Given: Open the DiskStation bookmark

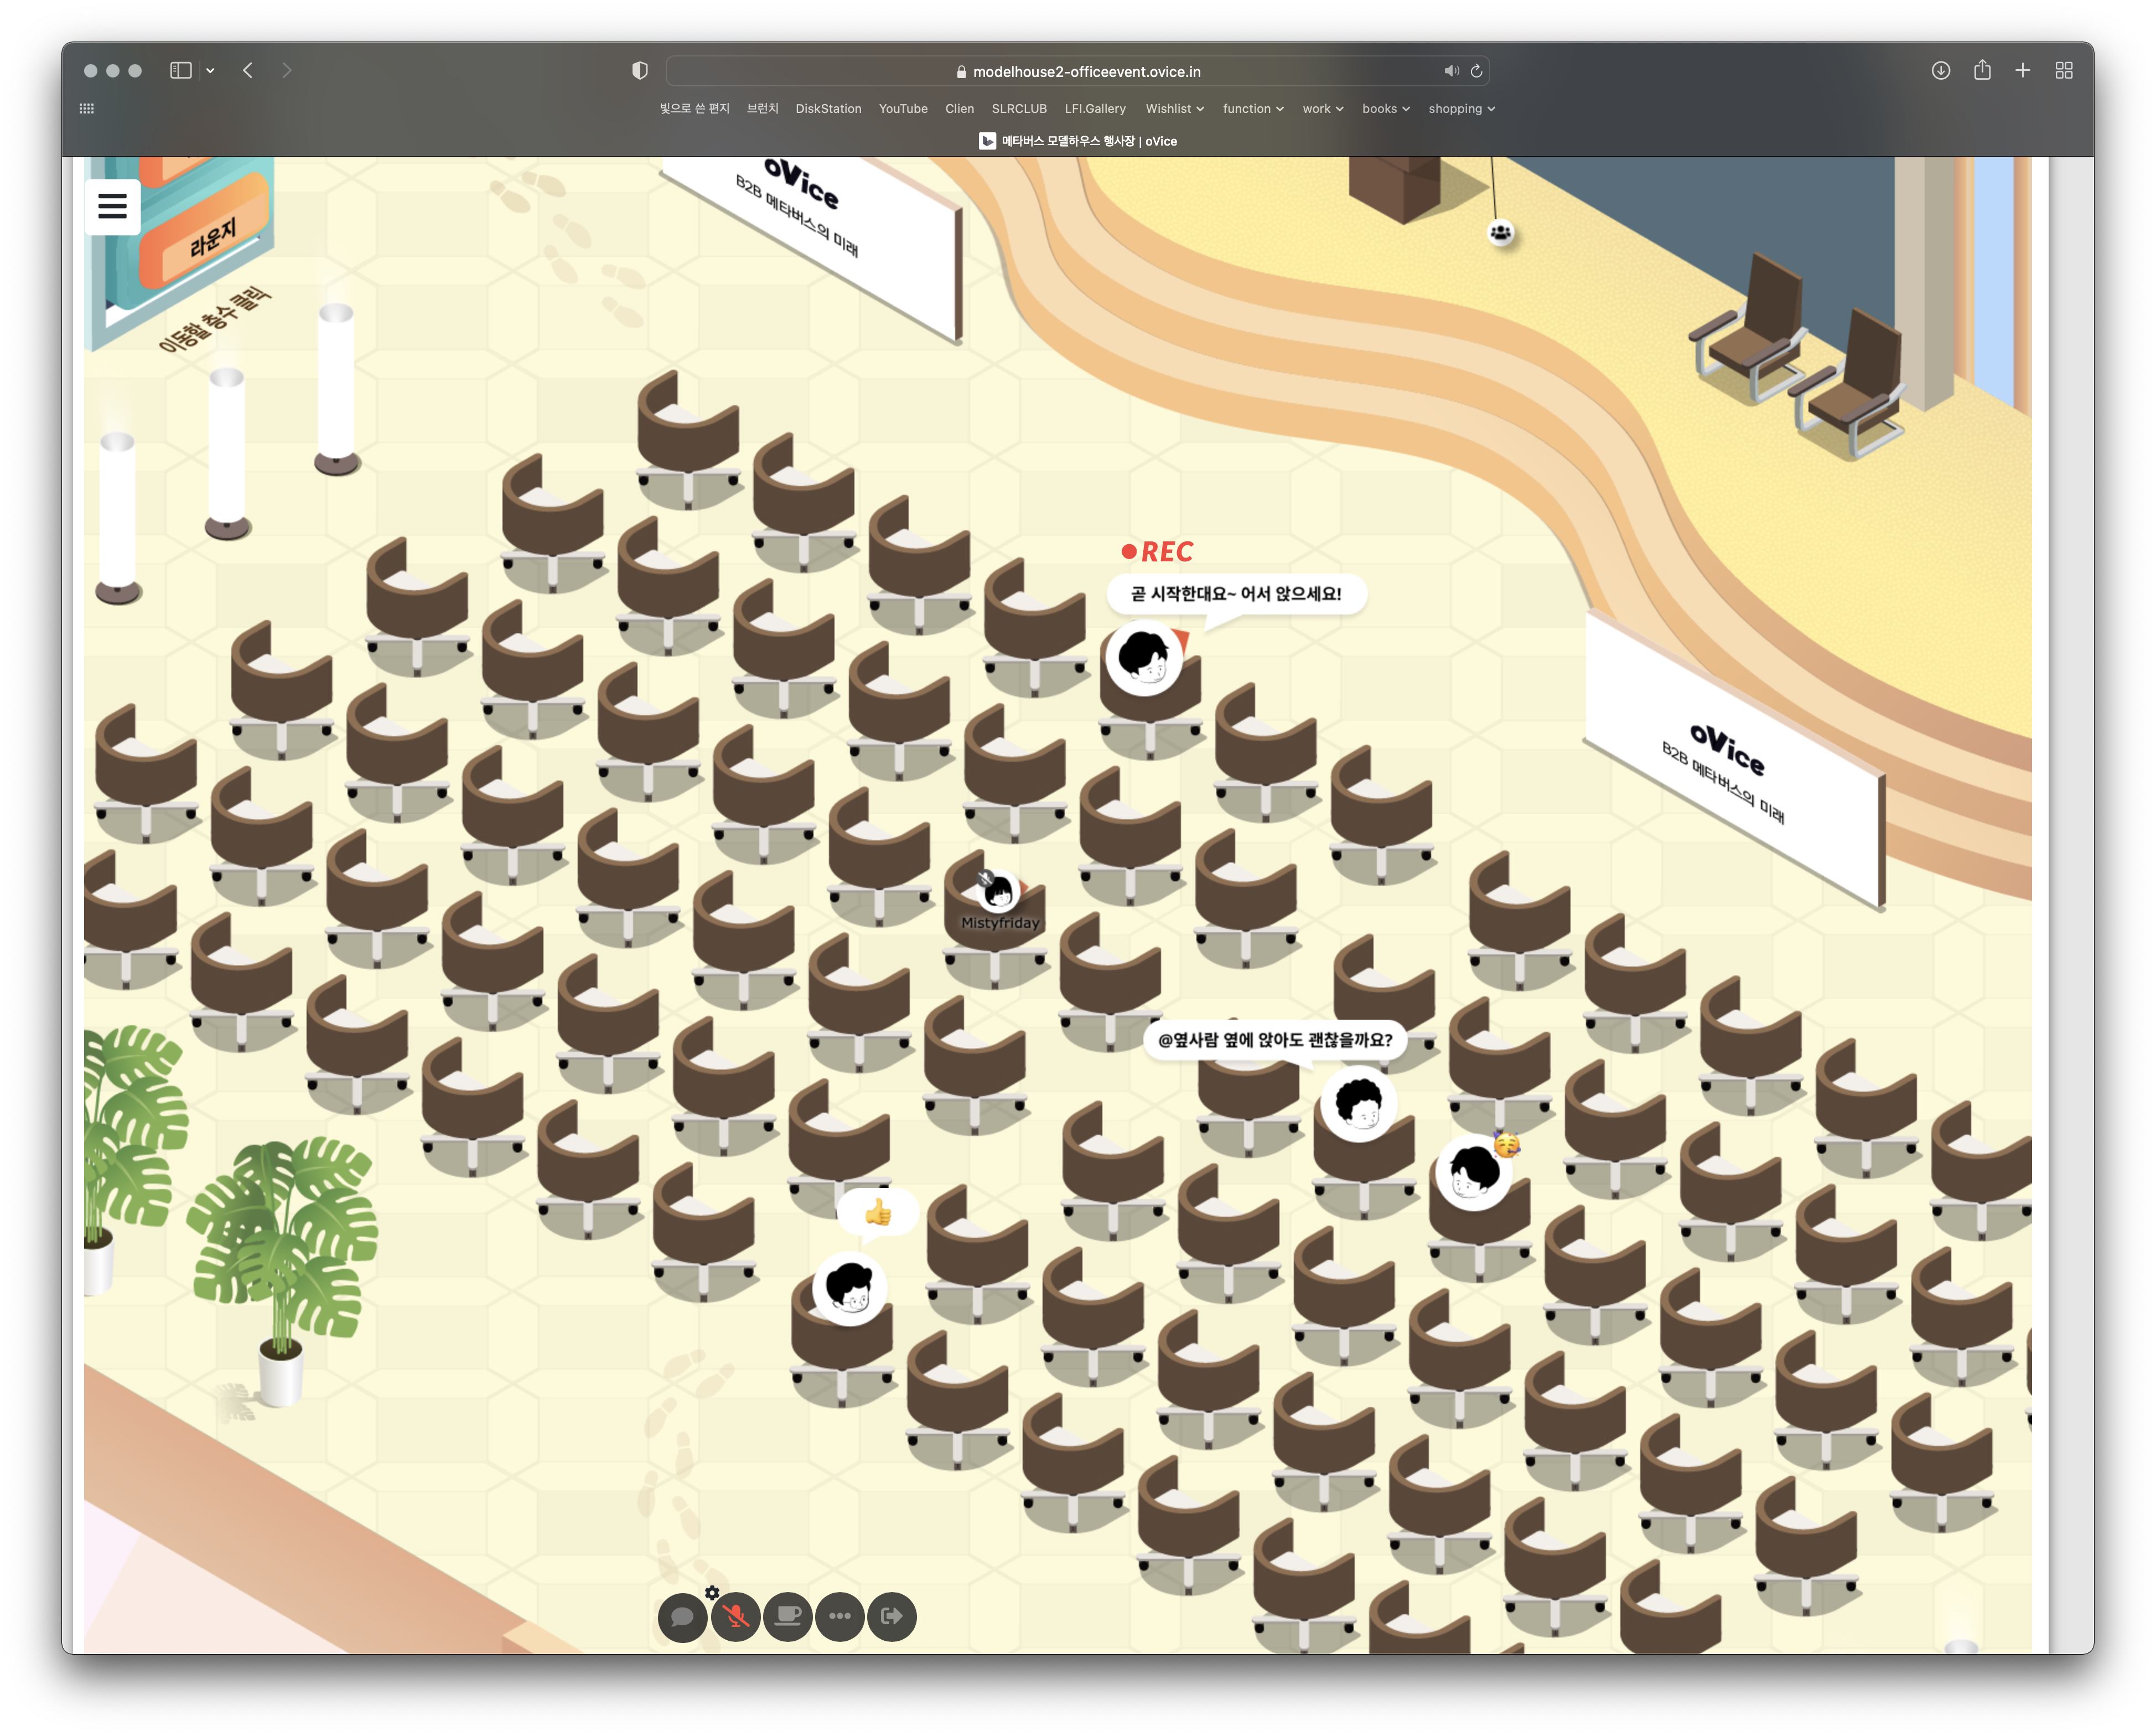Looking at the screenshot, I should click(x=828, y=109).
